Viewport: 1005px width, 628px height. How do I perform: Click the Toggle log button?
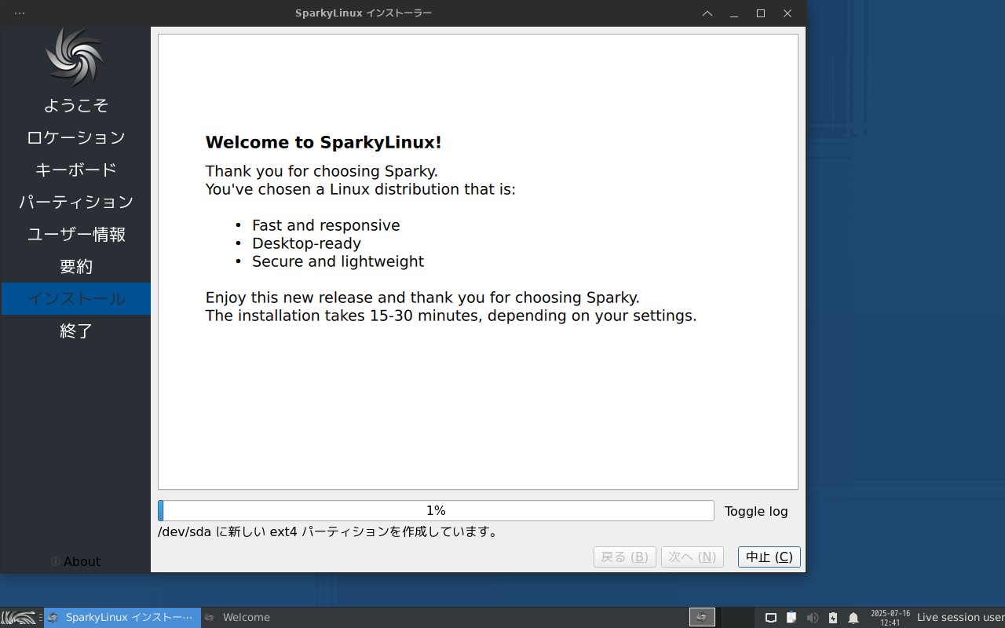(756, 511)
